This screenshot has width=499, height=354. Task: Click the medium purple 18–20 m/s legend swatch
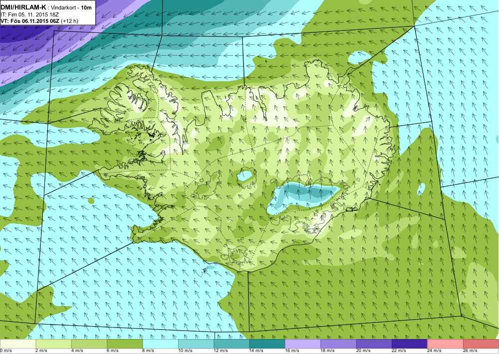339,344
